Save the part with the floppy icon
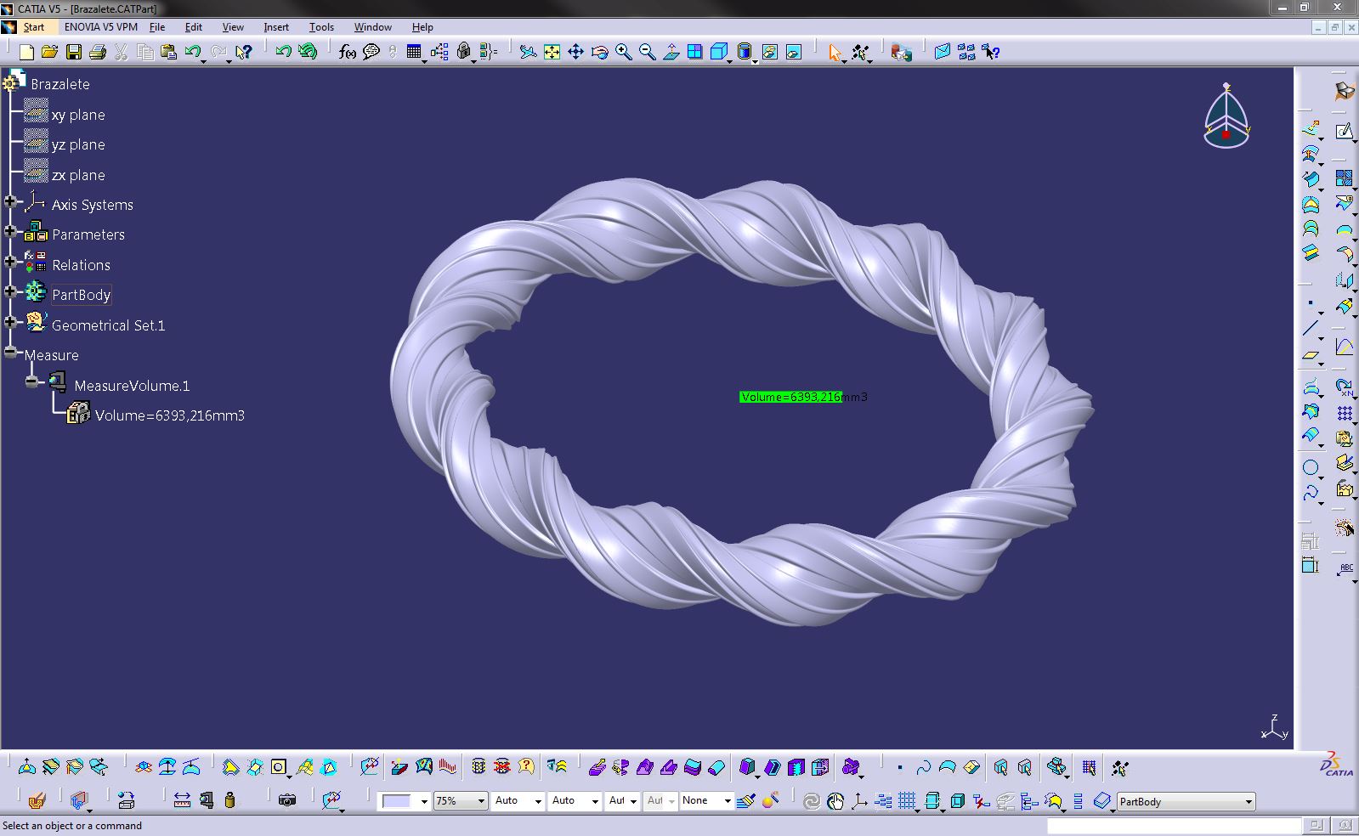The width and height of the screenshot is (1359, 836). pyautogui.click(x=74, y=53)
